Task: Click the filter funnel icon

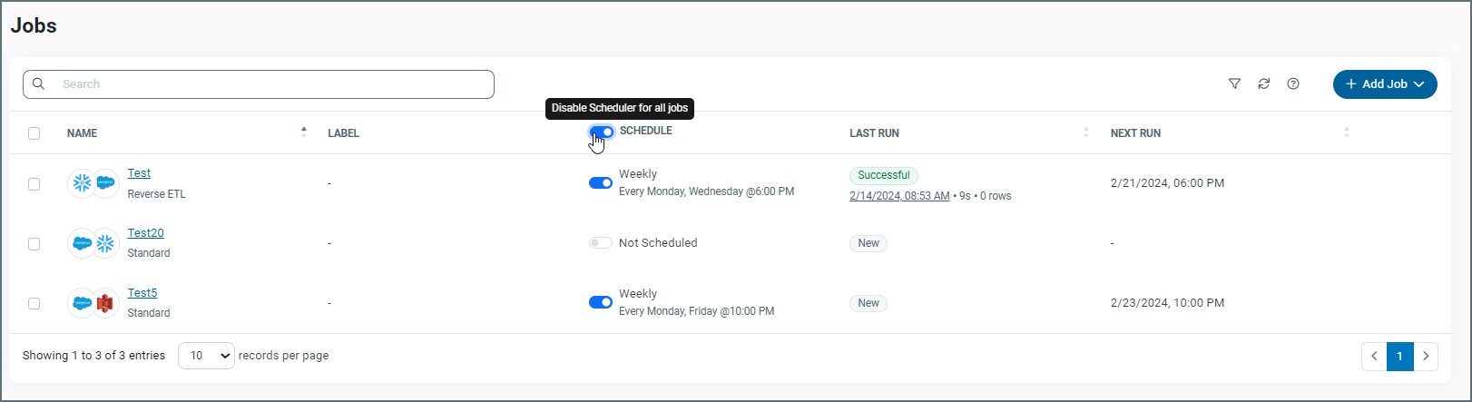Action: coord(1234,83)
